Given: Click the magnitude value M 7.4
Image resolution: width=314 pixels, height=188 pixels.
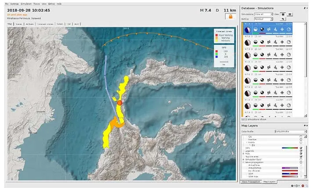Looking at the screenshot, I should pyautogui.click(x=206, y=10).
